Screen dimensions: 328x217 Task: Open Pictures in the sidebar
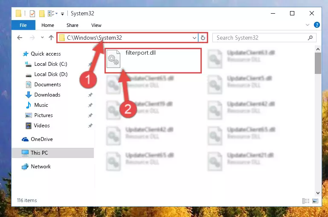44,115
